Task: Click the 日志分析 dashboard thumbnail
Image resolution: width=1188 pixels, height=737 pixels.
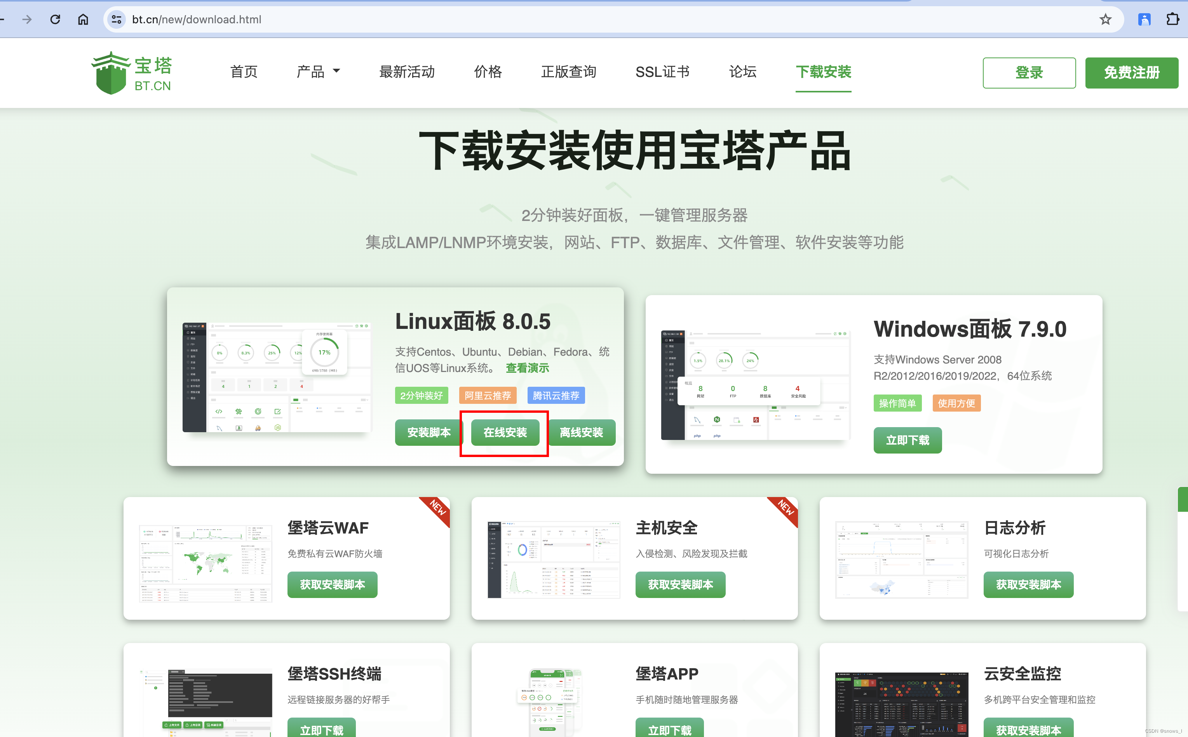Action: 901,560
